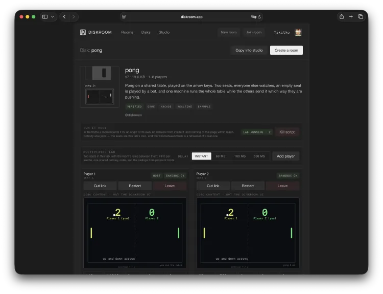Reload the page with the refresh icon
Screen dimensions: 383x294
259,17
